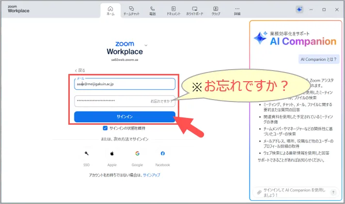Expand the Zoom Workplace domain chevron
Viewport: 345px width, 204px height.
tap(146, 45)
